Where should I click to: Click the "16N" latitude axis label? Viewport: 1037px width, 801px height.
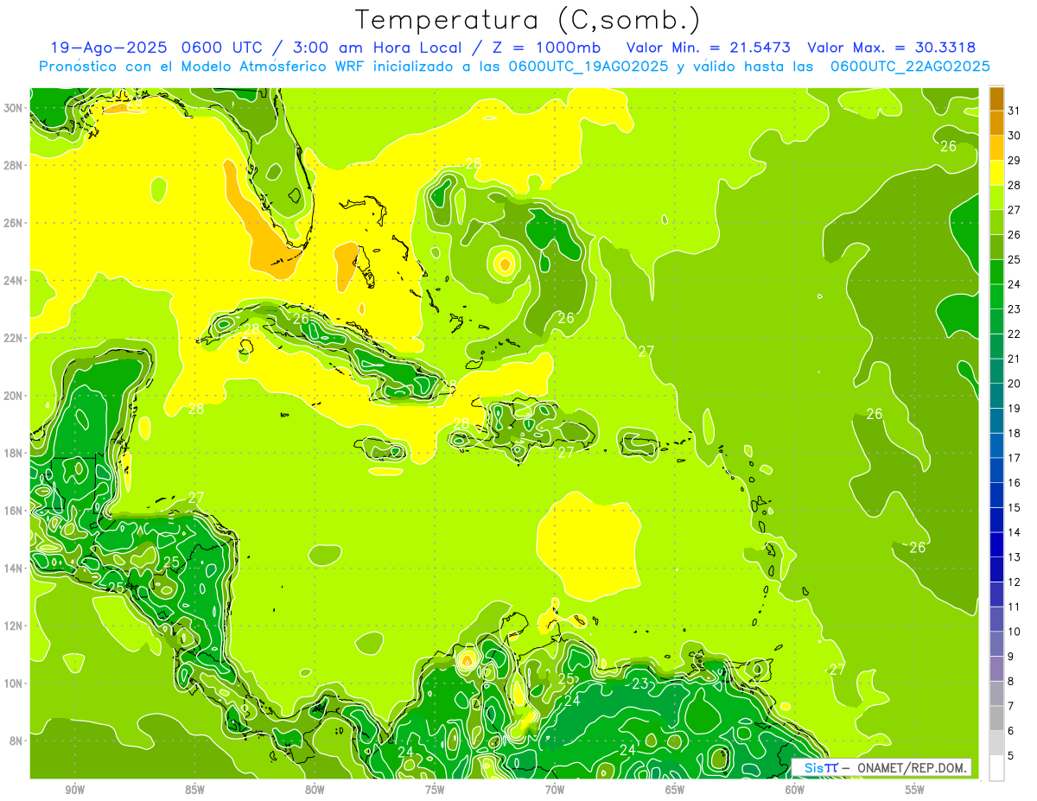point(13,511)
